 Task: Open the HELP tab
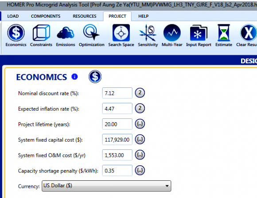click(x=144, y=16)
